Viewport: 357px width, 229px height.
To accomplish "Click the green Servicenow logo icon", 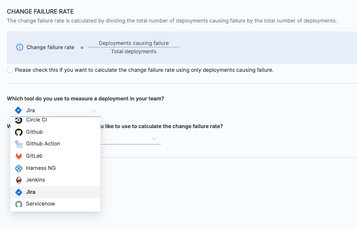I will 19,204.
